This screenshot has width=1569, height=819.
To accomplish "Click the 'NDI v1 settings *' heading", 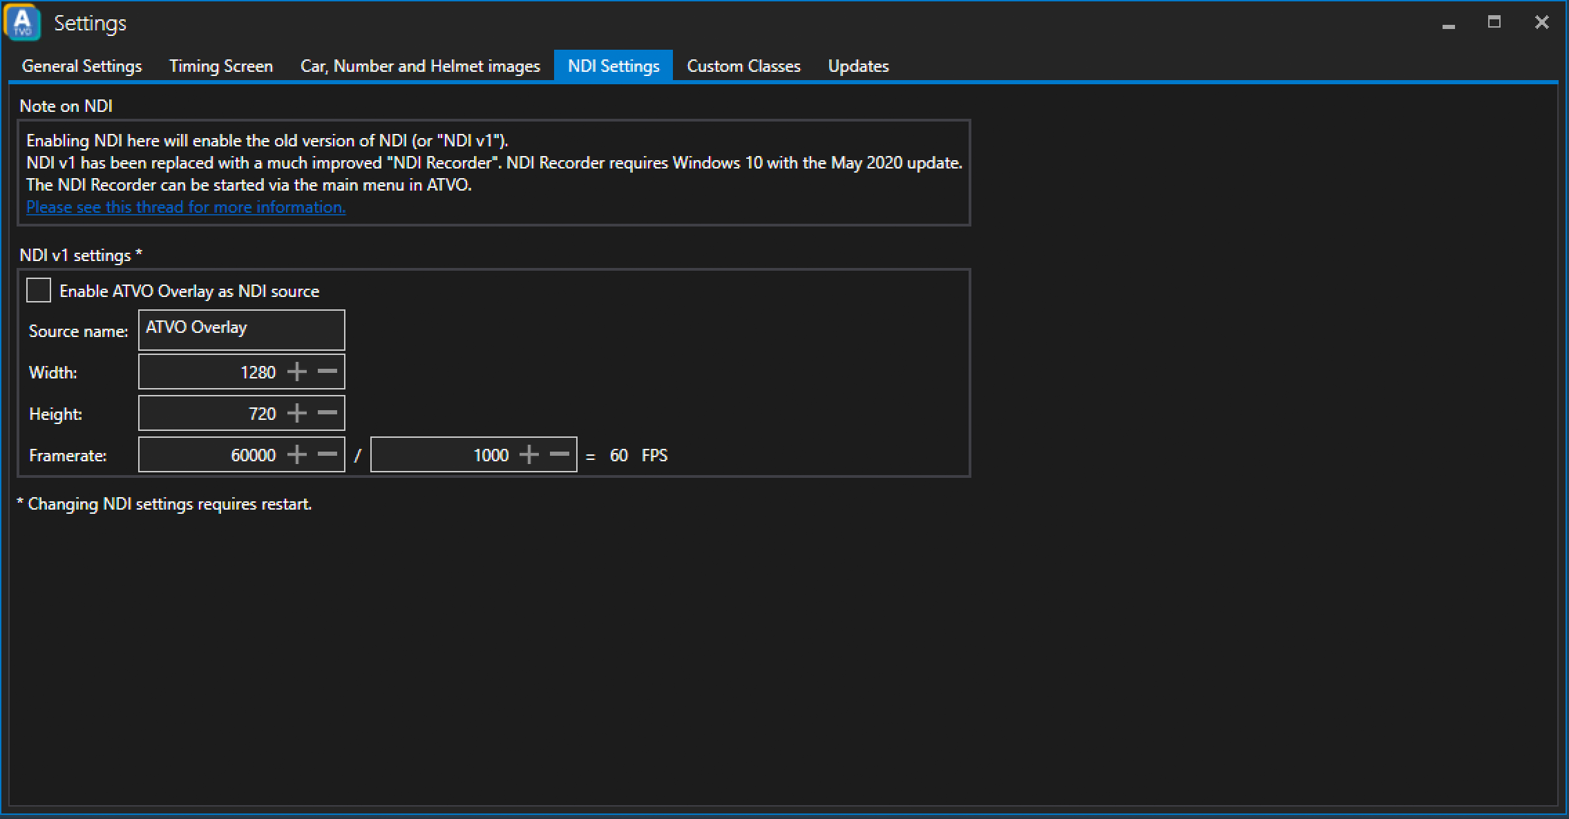I will [x=81, y=256].
